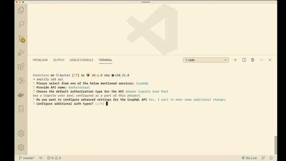Kill terminal with trash icon
The height and width of the screenshot is (161, 286).
click(252, 60)
